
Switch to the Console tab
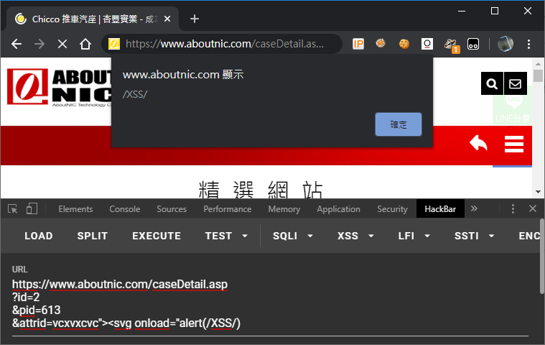124,209
